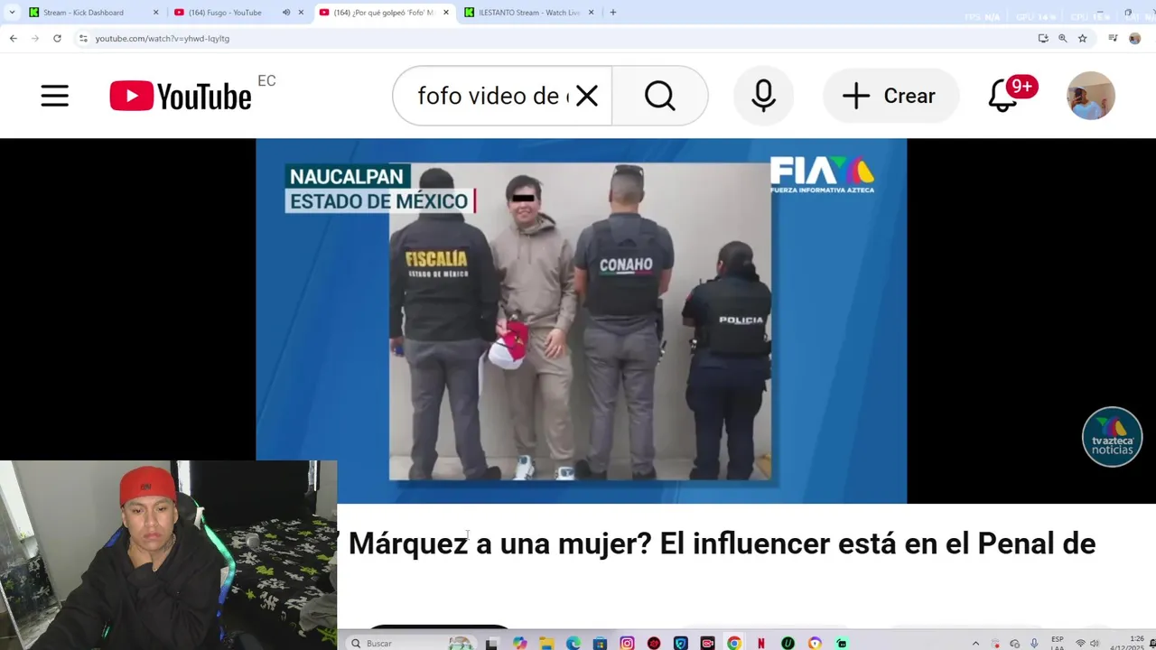Go to the YouTube home logo
This screenshot has width=1156, height=650.
[181, 96]
